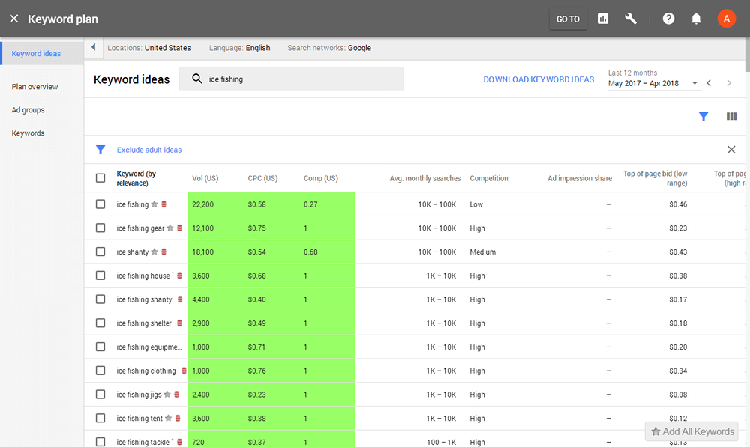
Task: Go to previous date range
Action: pos(709,83)
